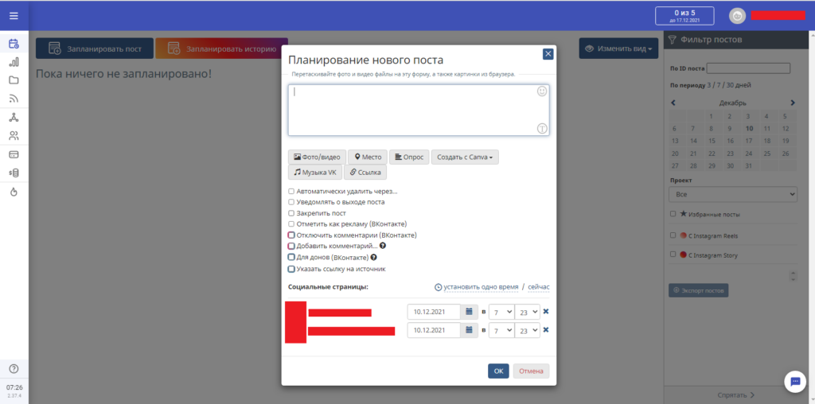The image size is (815, 404).
Task: Click 'установить одно время' link
Action: (481, 287)
